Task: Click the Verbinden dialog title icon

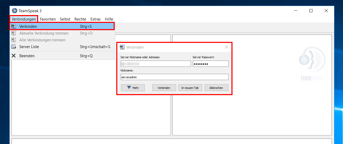Action: click(x=122, y=47)
